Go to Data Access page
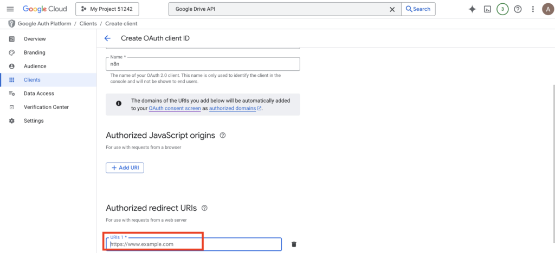This screenshot has height=253, width=555. tap(38, 94)
